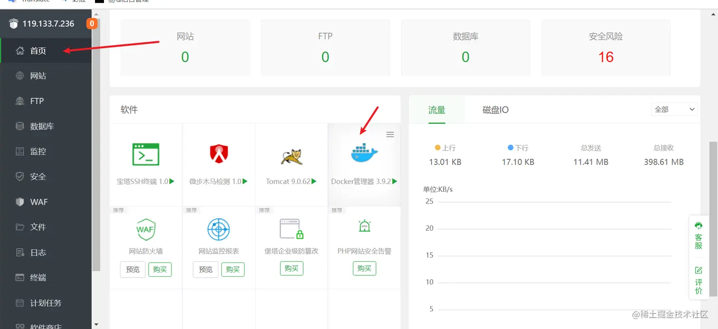Click the orange 0 notification badge

(92, 23)
